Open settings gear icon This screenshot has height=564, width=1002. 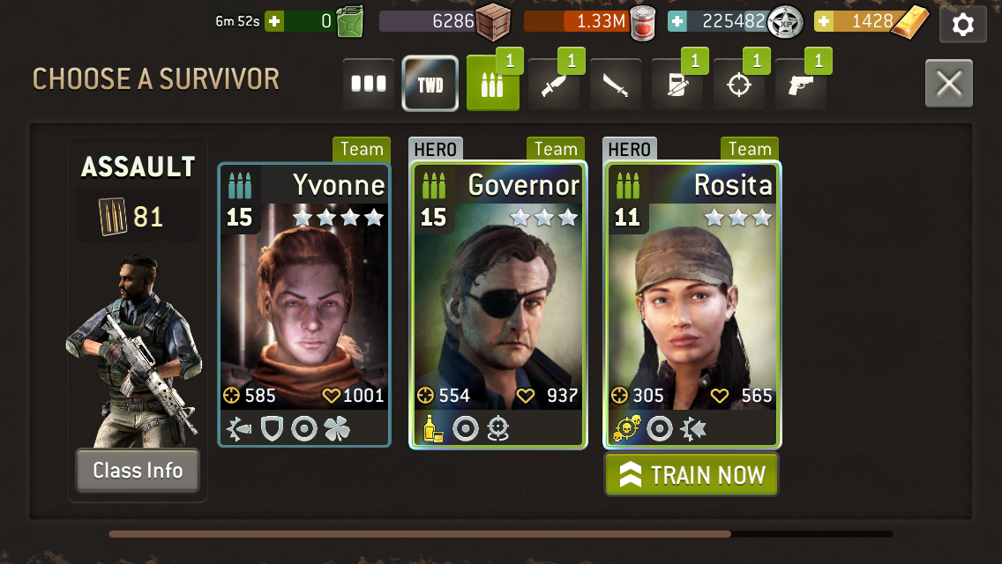point(962,25)
